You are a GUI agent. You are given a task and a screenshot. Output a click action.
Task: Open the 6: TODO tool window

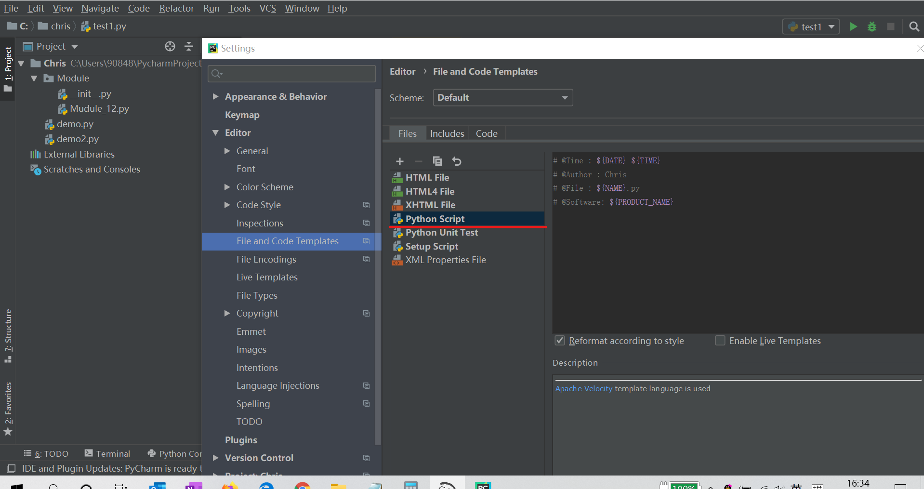[46, 453]
